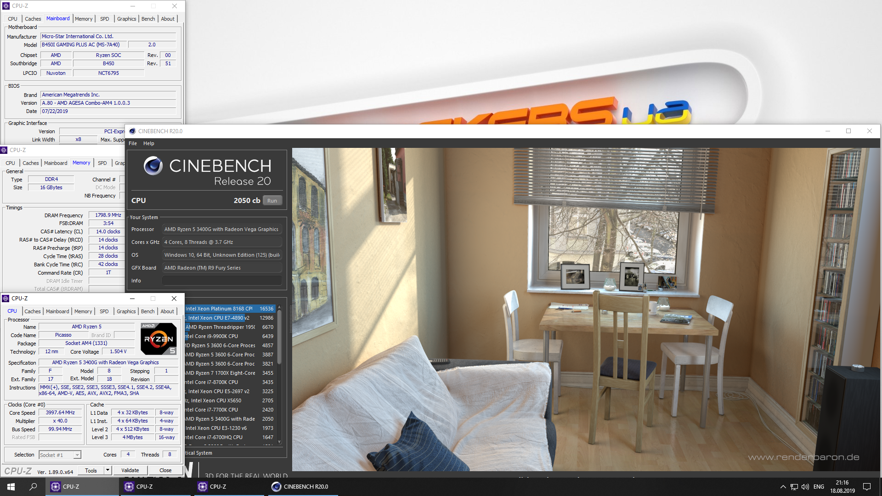Image resolution: width=882 pixels, height=496 pixels.
Task: Click the Ryzen 5 logo image
Action: [x=158, y=339]
